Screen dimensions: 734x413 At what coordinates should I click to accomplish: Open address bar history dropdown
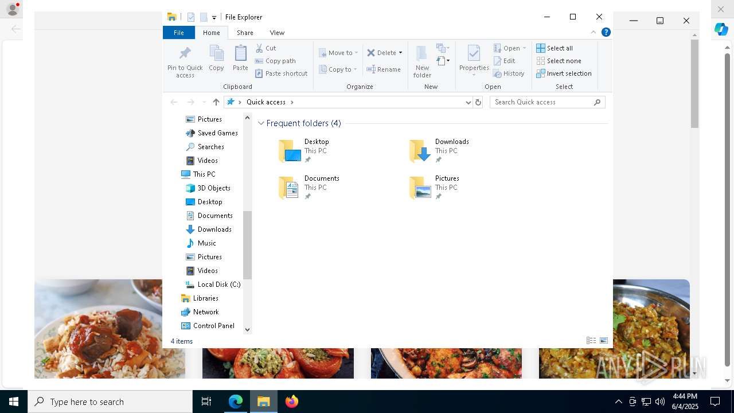point(468,102)
